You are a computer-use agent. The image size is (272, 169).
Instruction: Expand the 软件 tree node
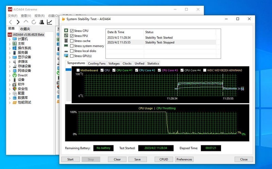tap(10, 85)
